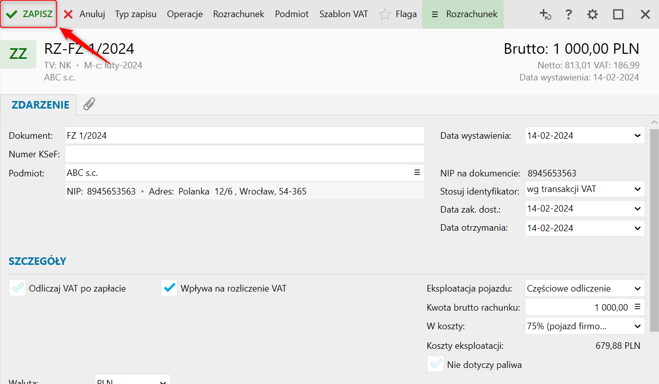The height and width of the screenshot is (384, 659).
Task: Click the Anuluj cancel button
Action: [85, 14]
